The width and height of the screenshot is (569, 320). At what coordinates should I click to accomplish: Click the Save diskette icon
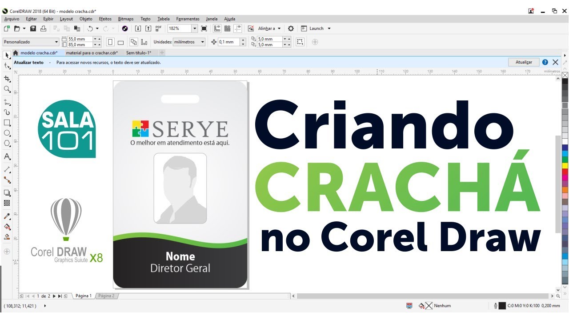pyautogui.click(x=33, y=28)
